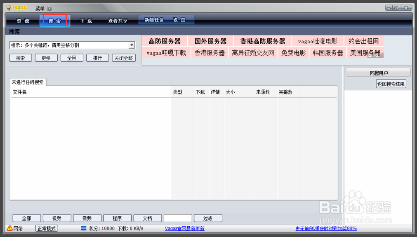Sort results by 文件名 column header
Screen dimensions: 417x237
[20, 92]
